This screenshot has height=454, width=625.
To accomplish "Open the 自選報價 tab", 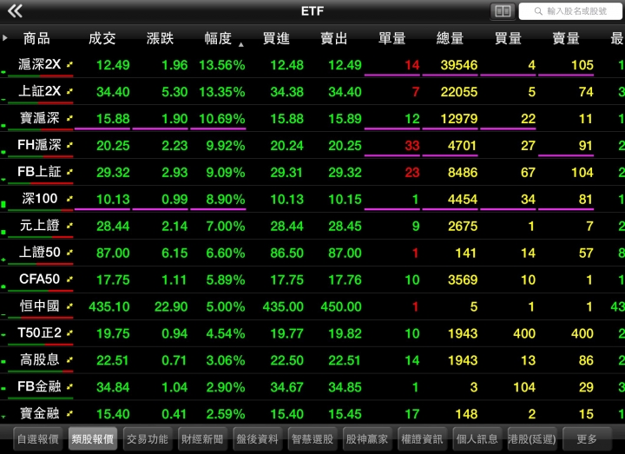I will point(38,439).
